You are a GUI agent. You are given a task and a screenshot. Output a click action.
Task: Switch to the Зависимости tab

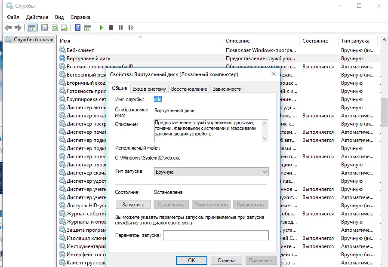pyautogui.click(x=227, y=89)
